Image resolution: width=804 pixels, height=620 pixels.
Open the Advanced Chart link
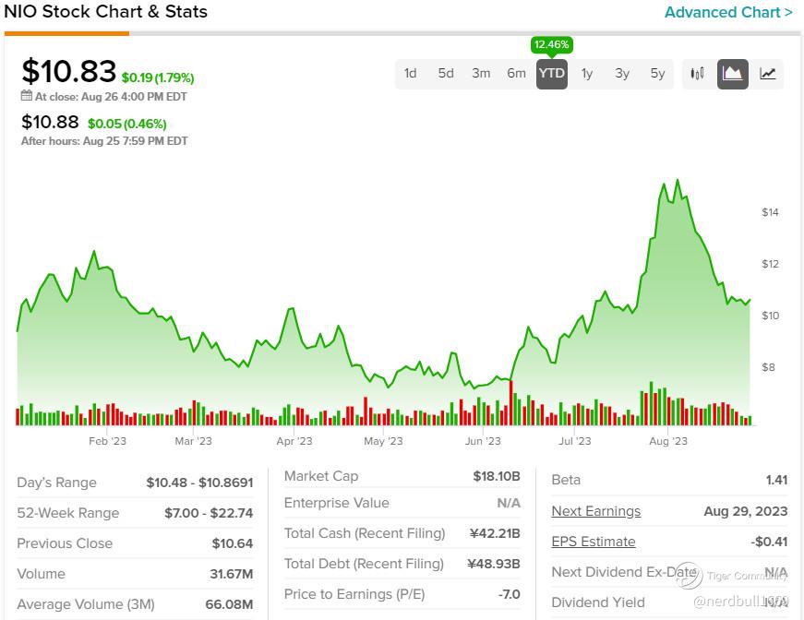click(728, 12)
